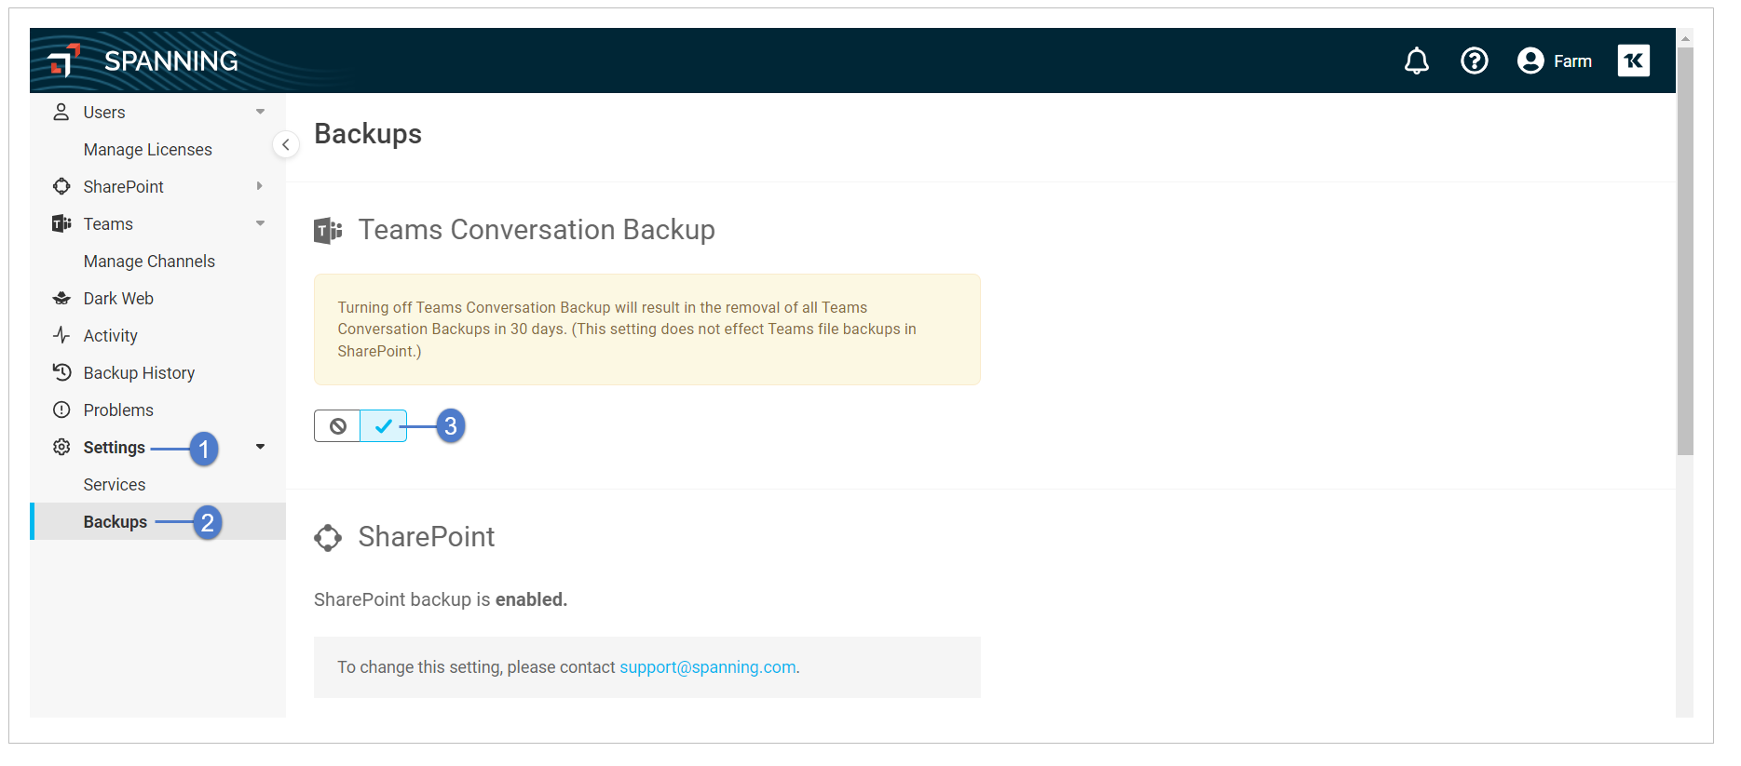1741x766 pixels.
Task: Collapse the sidebar with the chevron button
Action: [x=286, y=144]
